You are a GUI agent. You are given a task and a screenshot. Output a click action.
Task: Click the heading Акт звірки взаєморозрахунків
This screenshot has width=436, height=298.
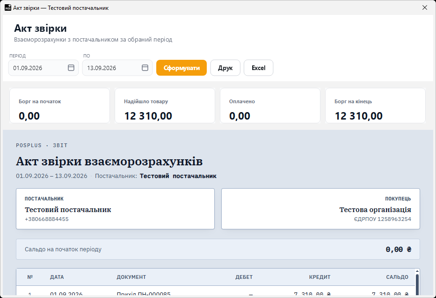click(x=109, y=161)
